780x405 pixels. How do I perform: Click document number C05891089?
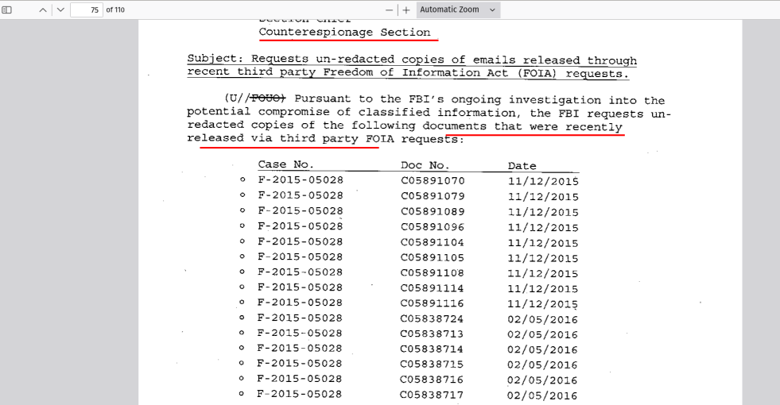433,211
